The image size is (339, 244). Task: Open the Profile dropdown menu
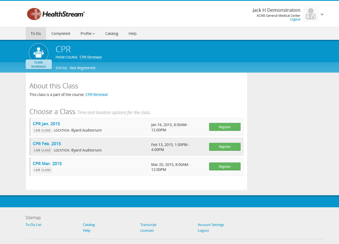[88, 34]
